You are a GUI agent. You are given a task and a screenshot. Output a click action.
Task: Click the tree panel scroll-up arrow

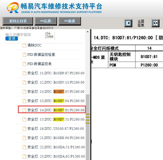87,32
